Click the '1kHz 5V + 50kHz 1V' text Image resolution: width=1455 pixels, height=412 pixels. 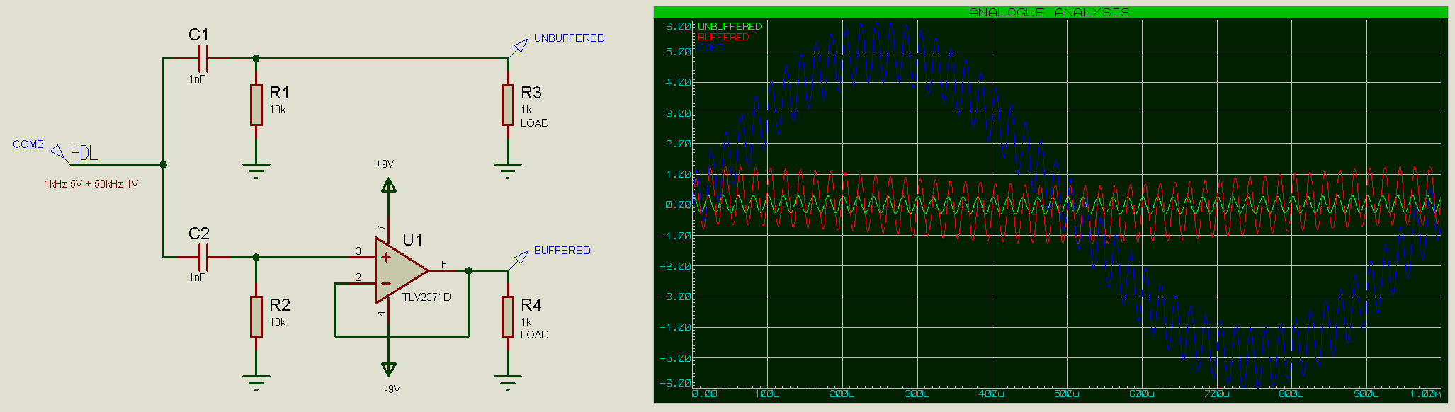pos(91,184)
